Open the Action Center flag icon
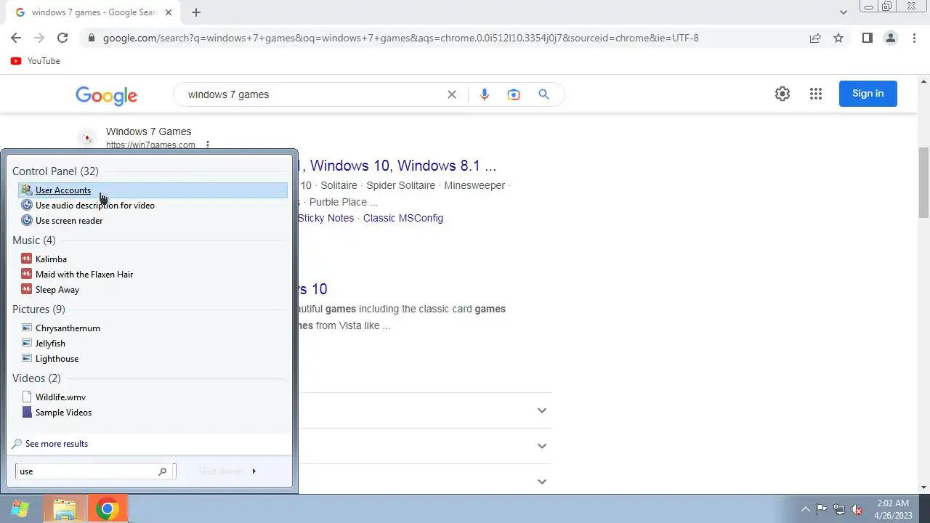Screen dimensions: 930x523 (822, 509)
